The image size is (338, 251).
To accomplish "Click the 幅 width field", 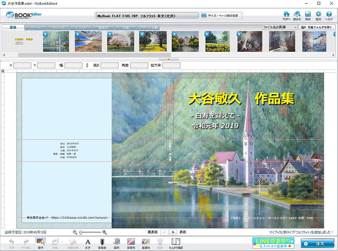I will pos(73,65).
